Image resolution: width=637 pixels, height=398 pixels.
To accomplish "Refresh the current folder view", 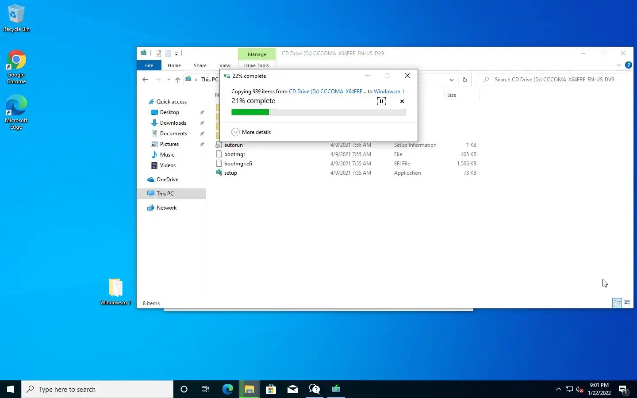I will click(464, 80).
